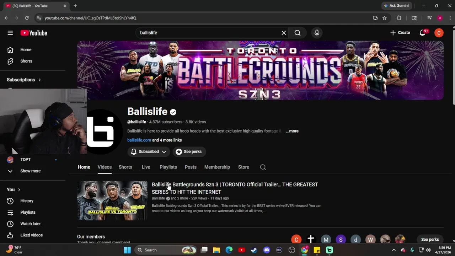
Task: Open the ballislife.com link
Action: tap(139, 140)
